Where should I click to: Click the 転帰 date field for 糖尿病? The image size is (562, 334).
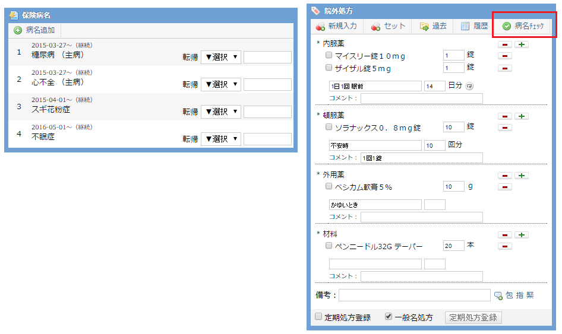[x=267, y=58]
